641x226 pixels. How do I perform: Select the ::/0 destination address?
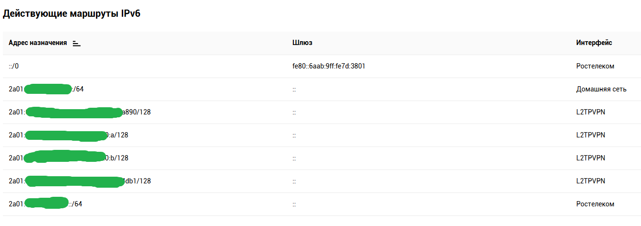[x=13, y=66]
